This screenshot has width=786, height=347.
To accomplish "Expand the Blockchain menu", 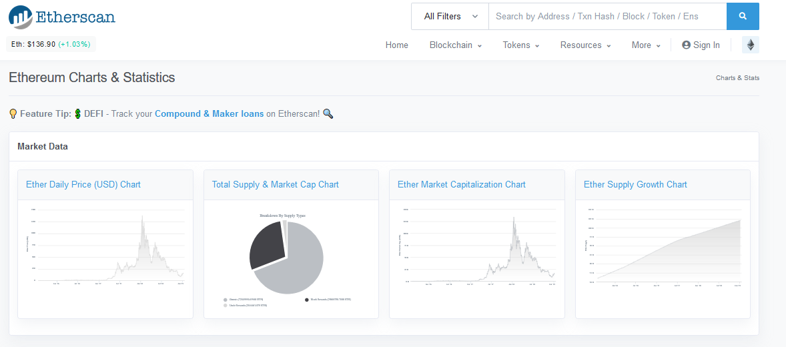I will pos(456,45).
